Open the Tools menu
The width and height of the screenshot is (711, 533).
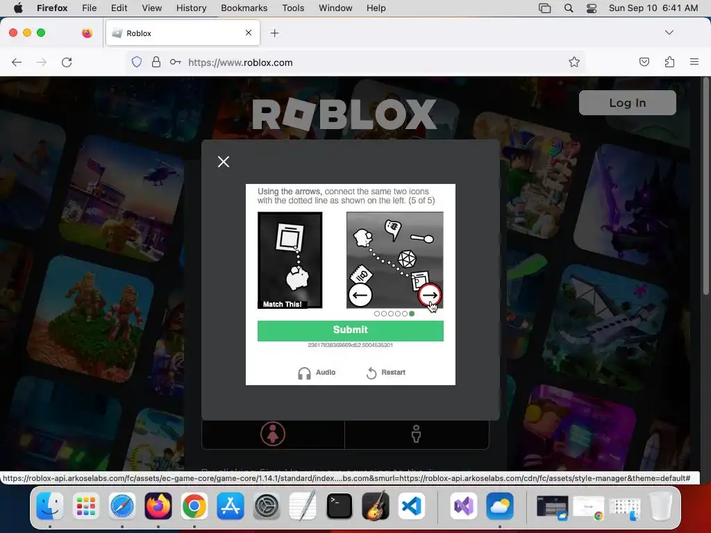293,8
